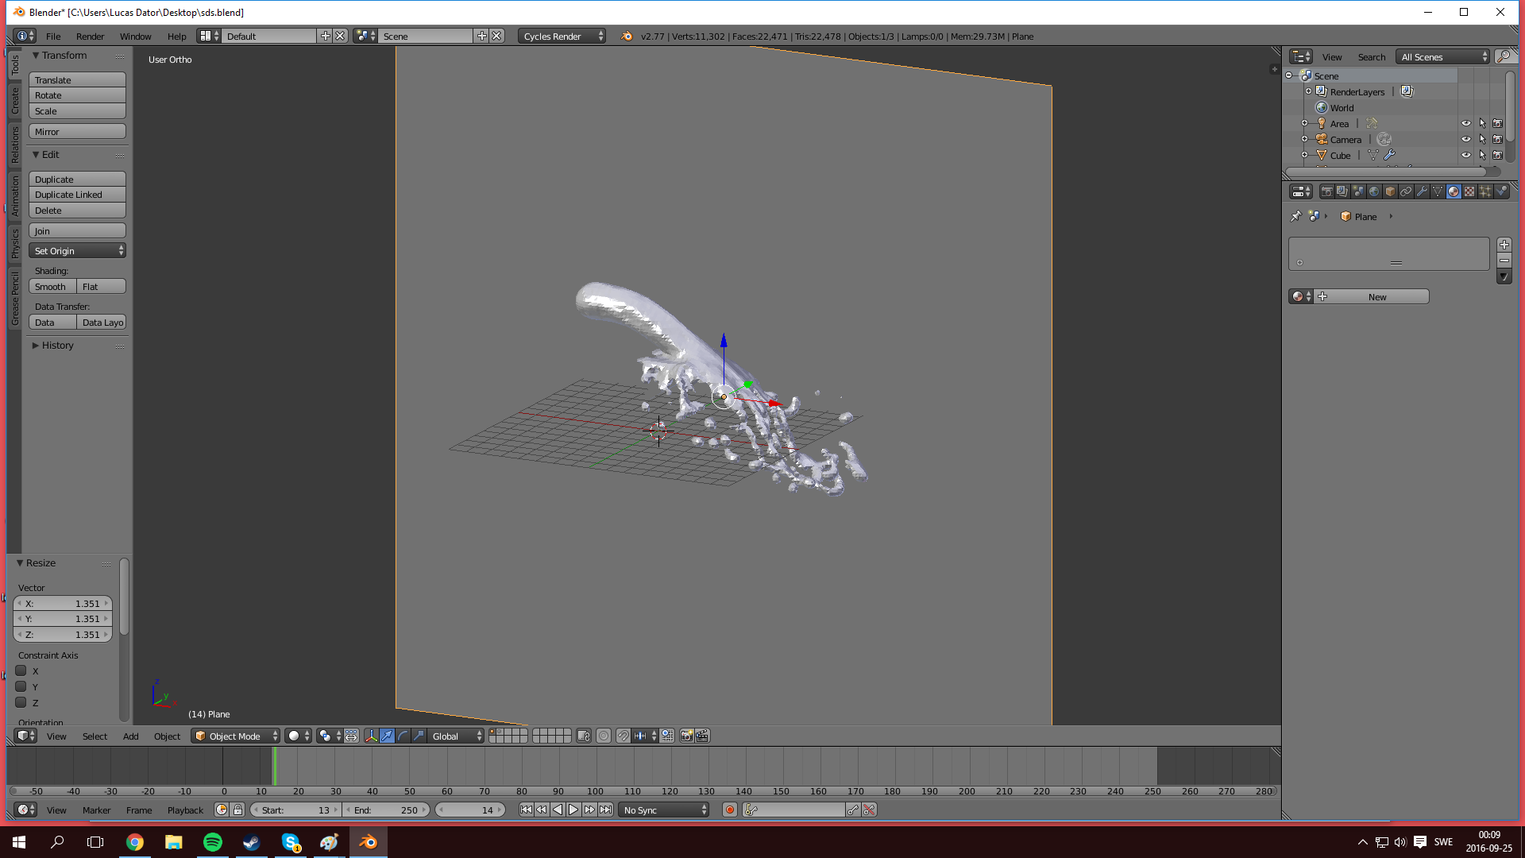Image resolution: width=1525 pixels, height=858 pixels.
Task: Open the Particles properties tab
Action: pyautogui.click(x=1485, y=191)
